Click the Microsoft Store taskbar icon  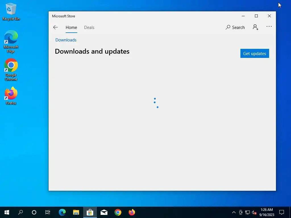[x=90, y=212]
